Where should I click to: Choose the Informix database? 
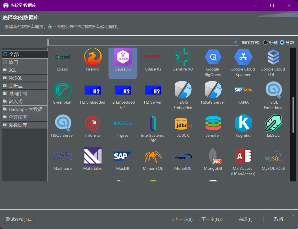[x=93, y=126]
